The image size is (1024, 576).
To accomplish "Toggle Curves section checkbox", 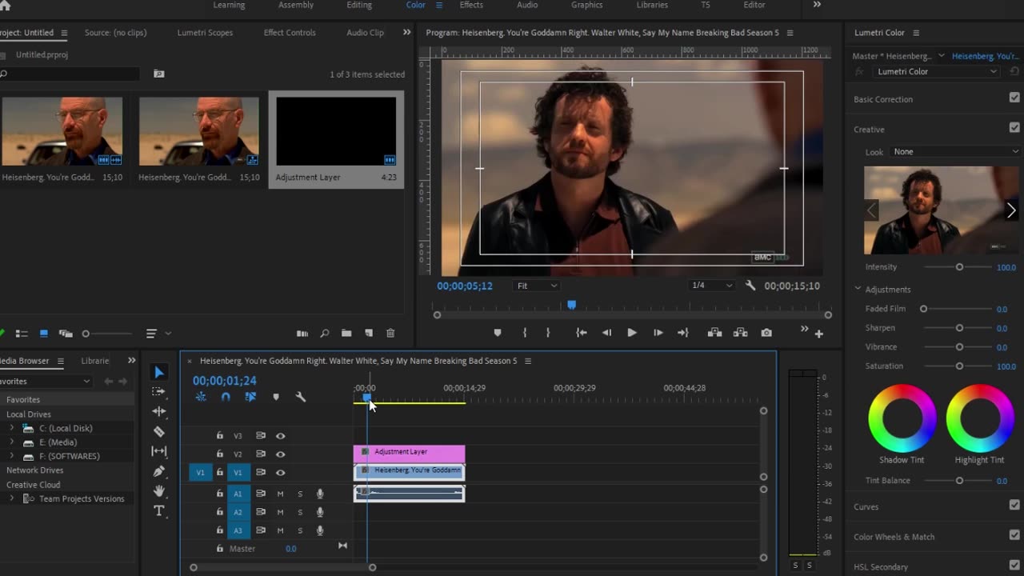I will [1014, 506].
